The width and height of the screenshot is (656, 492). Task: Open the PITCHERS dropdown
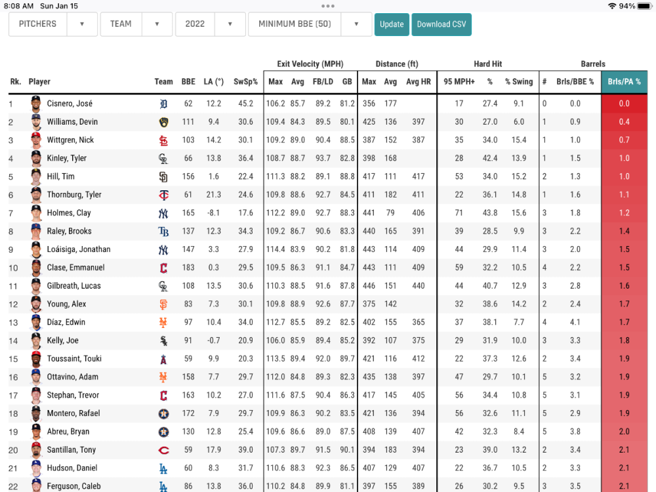pyautogui.click(x=53, y=24)
